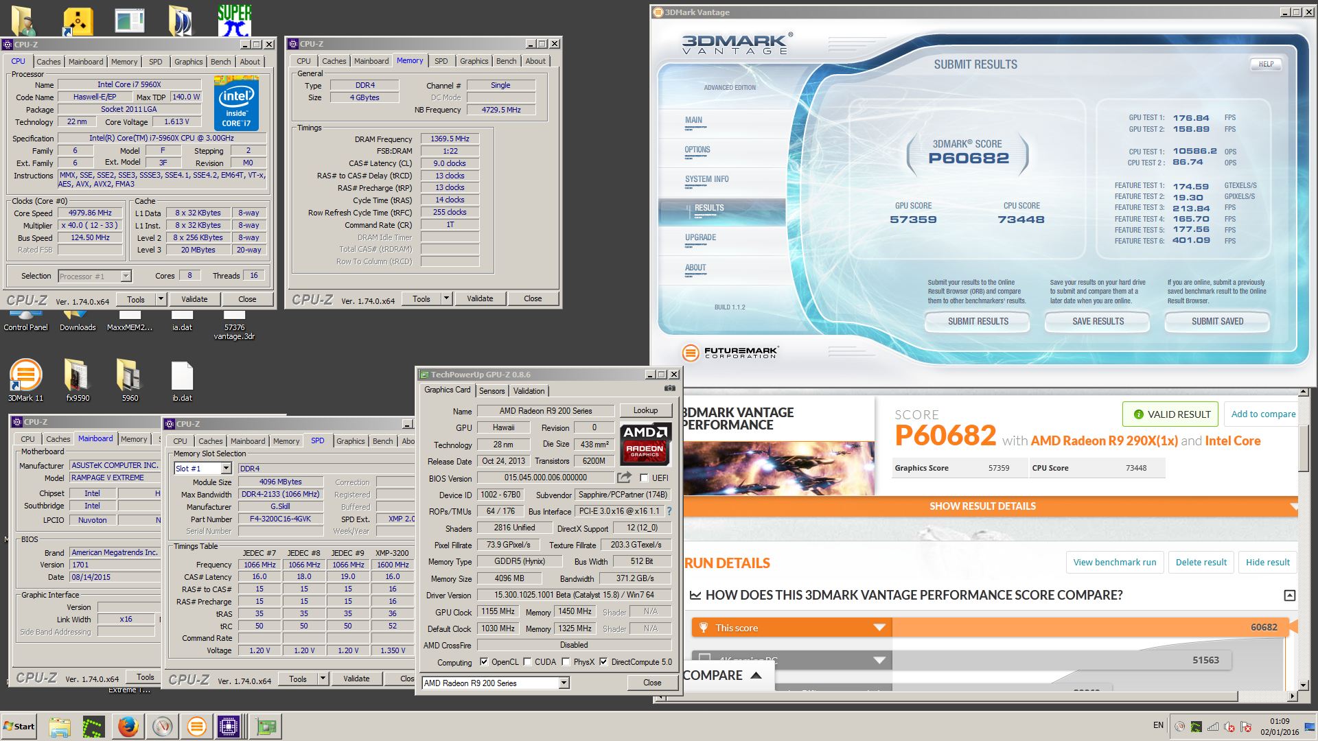Click the Start button
This screenshot has width=1318, height=741.
tap(19, 726)
